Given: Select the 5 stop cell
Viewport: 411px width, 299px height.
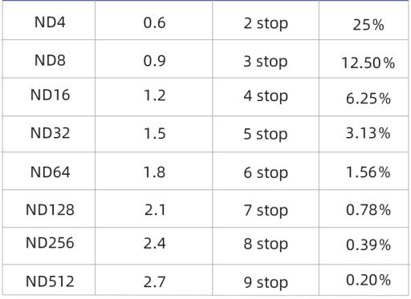Looking at the screenshot, I should point(266,135).
